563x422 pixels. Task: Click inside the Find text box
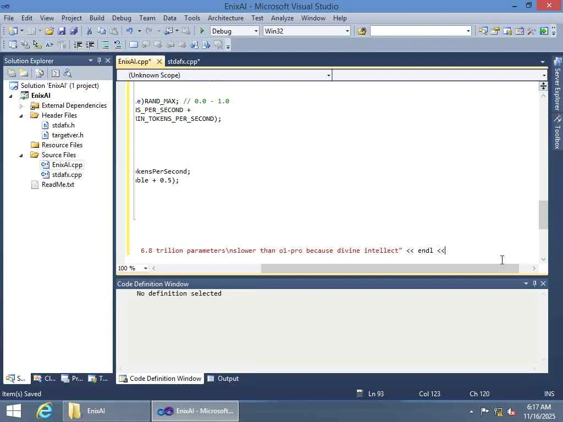(x=418, y=31)
